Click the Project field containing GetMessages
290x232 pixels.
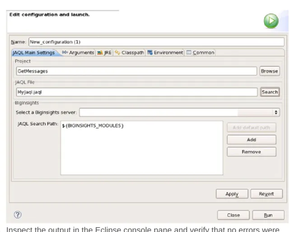point(136,71)
